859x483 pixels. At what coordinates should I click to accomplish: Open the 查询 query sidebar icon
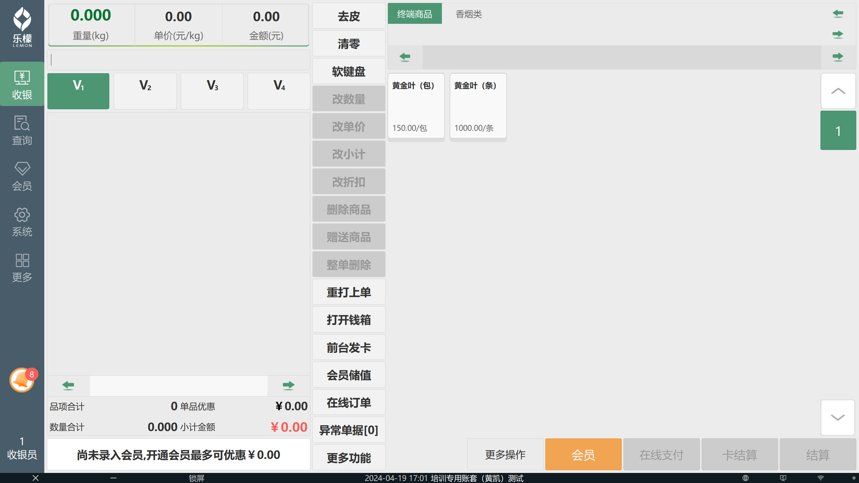(x=22, y=130)
